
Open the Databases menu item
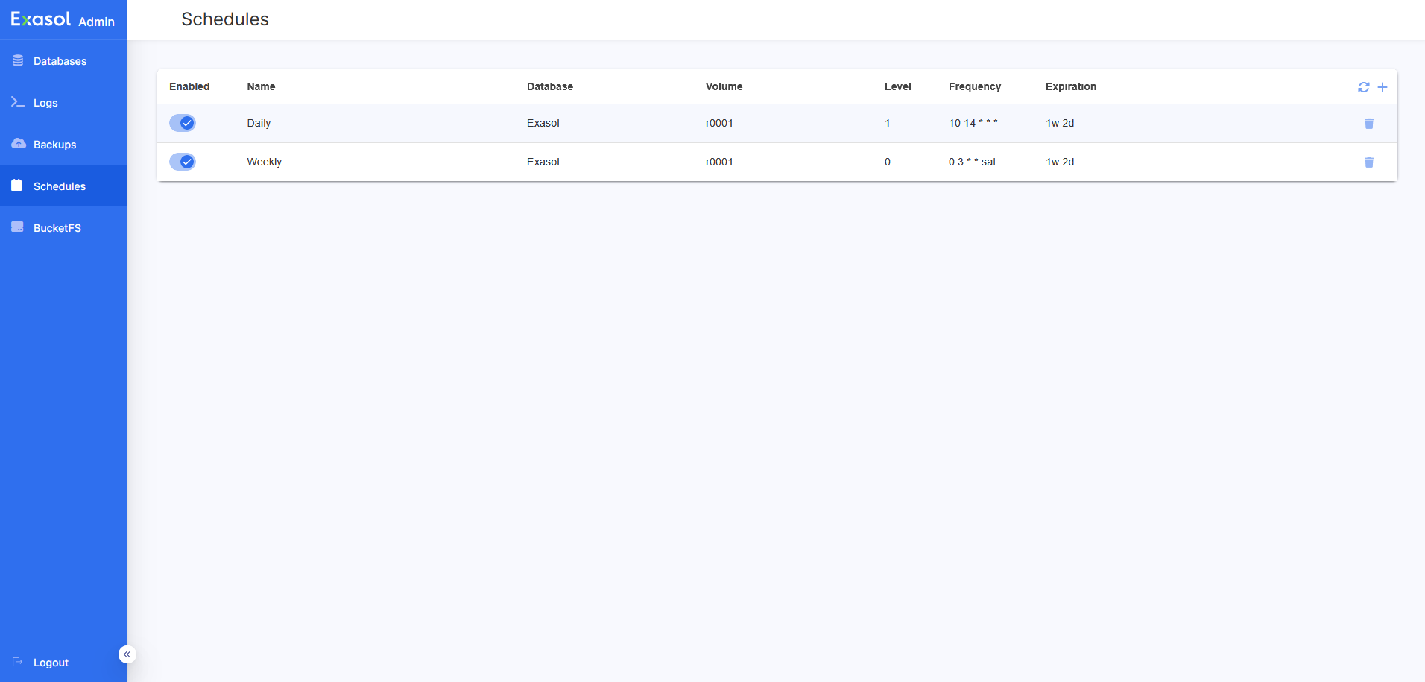[x=60, y=61]
